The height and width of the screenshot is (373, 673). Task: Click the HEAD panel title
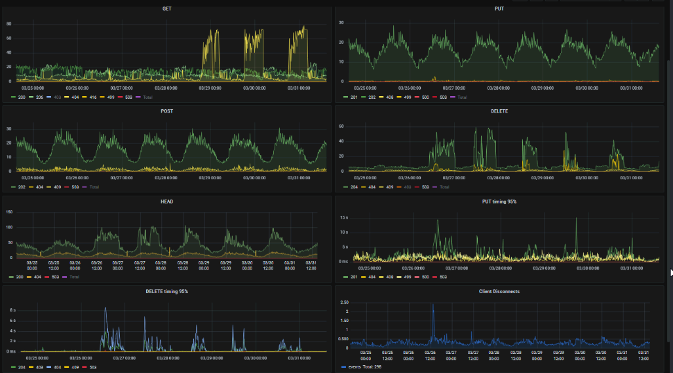(166, 202)
